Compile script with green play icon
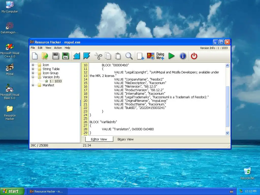Image resolution: width=260 pixels, height=195 pixels. (171, 56)
